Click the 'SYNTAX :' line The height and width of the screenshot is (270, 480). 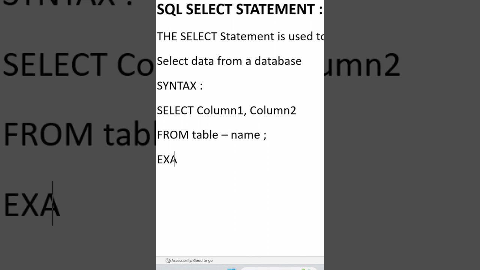[180, 86]
